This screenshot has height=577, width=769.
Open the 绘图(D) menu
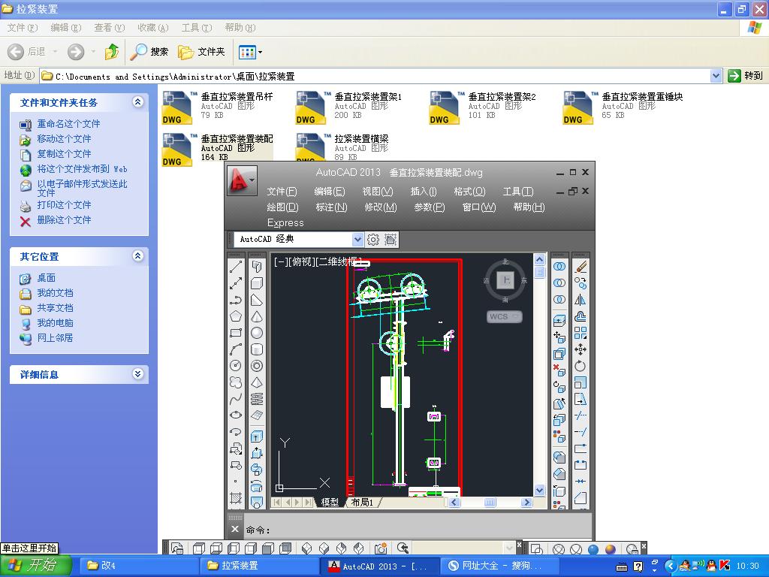(282, 207)
